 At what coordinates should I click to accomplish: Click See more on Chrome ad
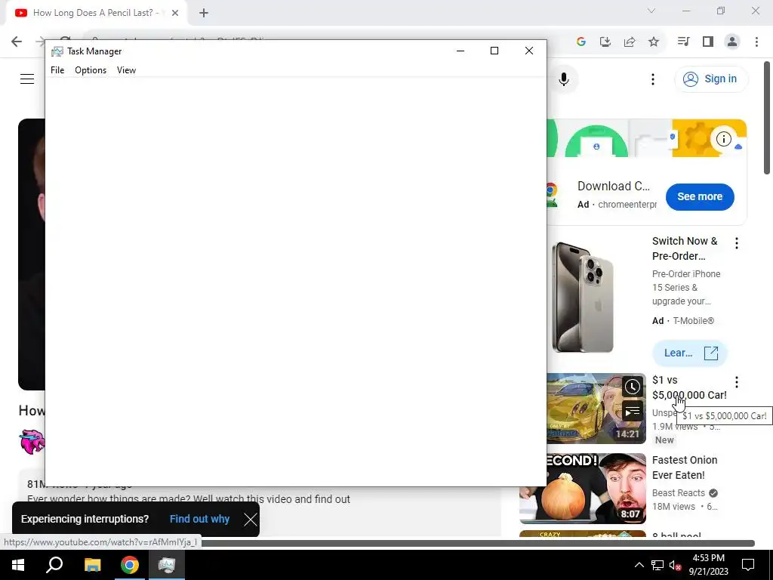[700, 197]
